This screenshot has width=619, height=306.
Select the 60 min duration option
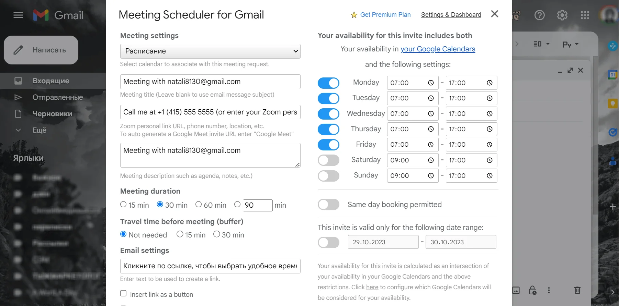pyautogui.click(x=199, y=205)
